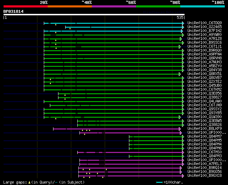Click the =100char scale bar legend
The height and width of the screenshot is (185, 228).
(x=170, y=182)
